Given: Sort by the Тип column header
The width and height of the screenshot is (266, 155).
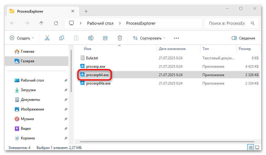Looking at the screenshot, I should (205, 49).
